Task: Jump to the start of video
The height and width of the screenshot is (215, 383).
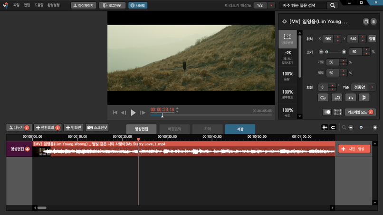Action: coord(115,113)
